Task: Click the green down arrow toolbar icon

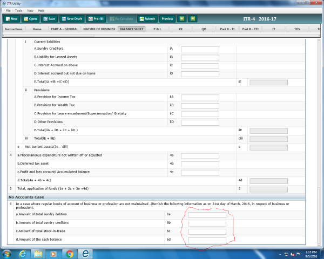Action: click(x=181, y=19)
